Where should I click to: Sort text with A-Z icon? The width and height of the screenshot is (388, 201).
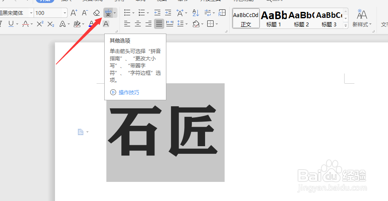(x=196, y=13)
